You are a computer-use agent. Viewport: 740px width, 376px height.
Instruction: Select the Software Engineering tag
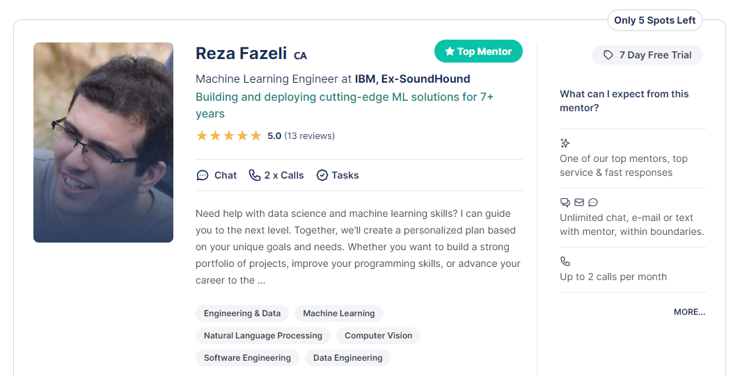point(247,358)
